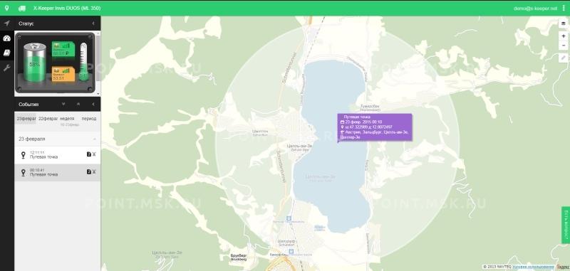The height and width of the screenshot is (271, 570).
Task: Click the location pin icon in header
Action: pos(7,8)
